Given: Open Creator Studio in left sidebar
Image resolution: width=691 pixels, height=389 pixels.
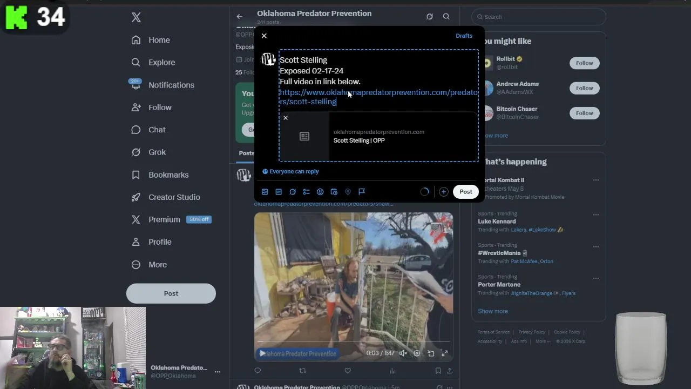Looking at the screenshot, I should pos(166,197).
